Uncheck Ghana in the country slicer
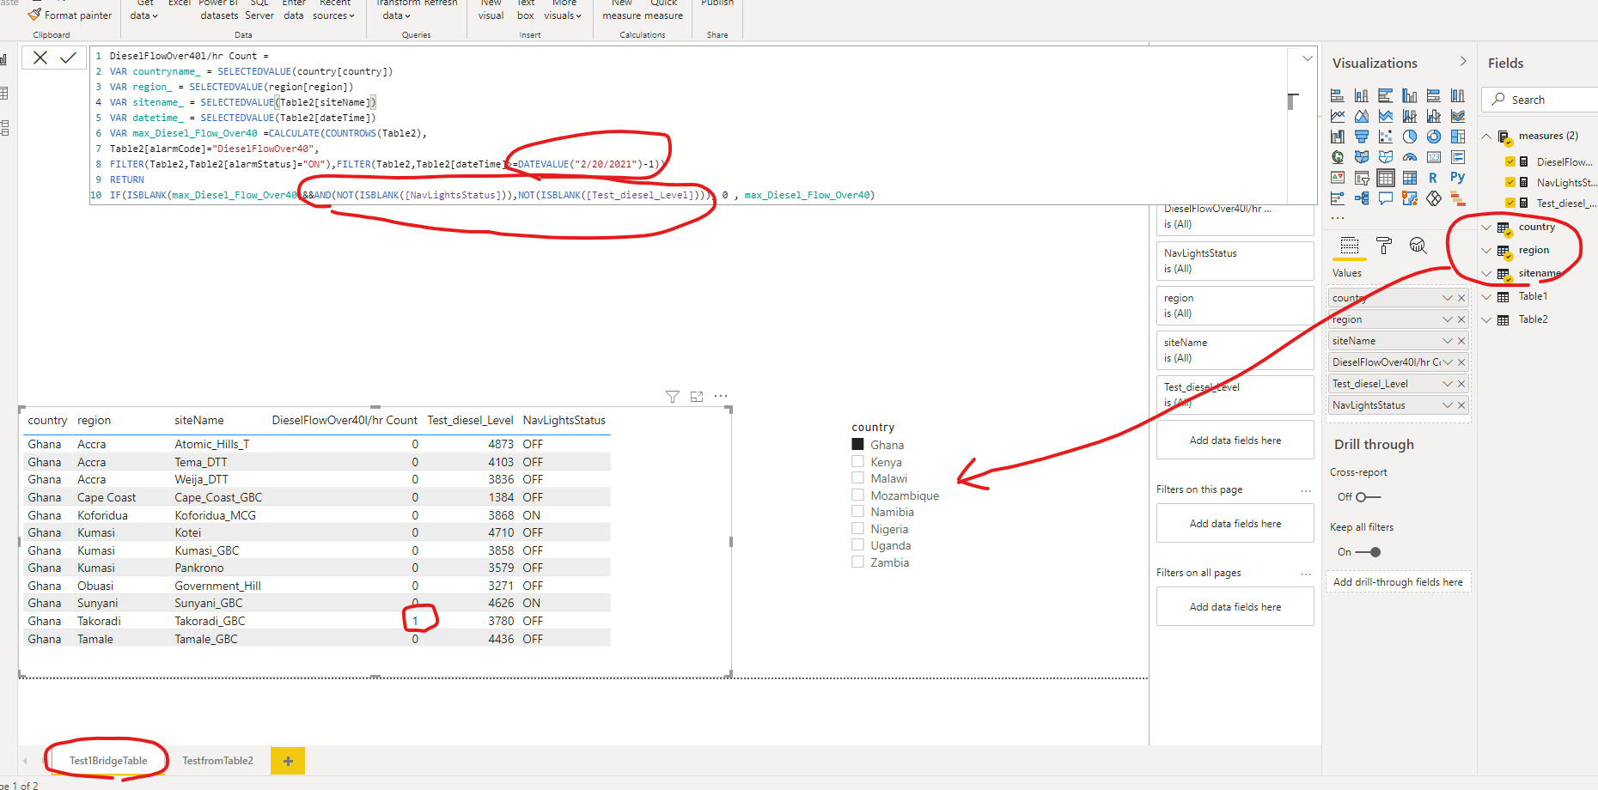Screen dimensions: 1598x790 coord(857,445)
